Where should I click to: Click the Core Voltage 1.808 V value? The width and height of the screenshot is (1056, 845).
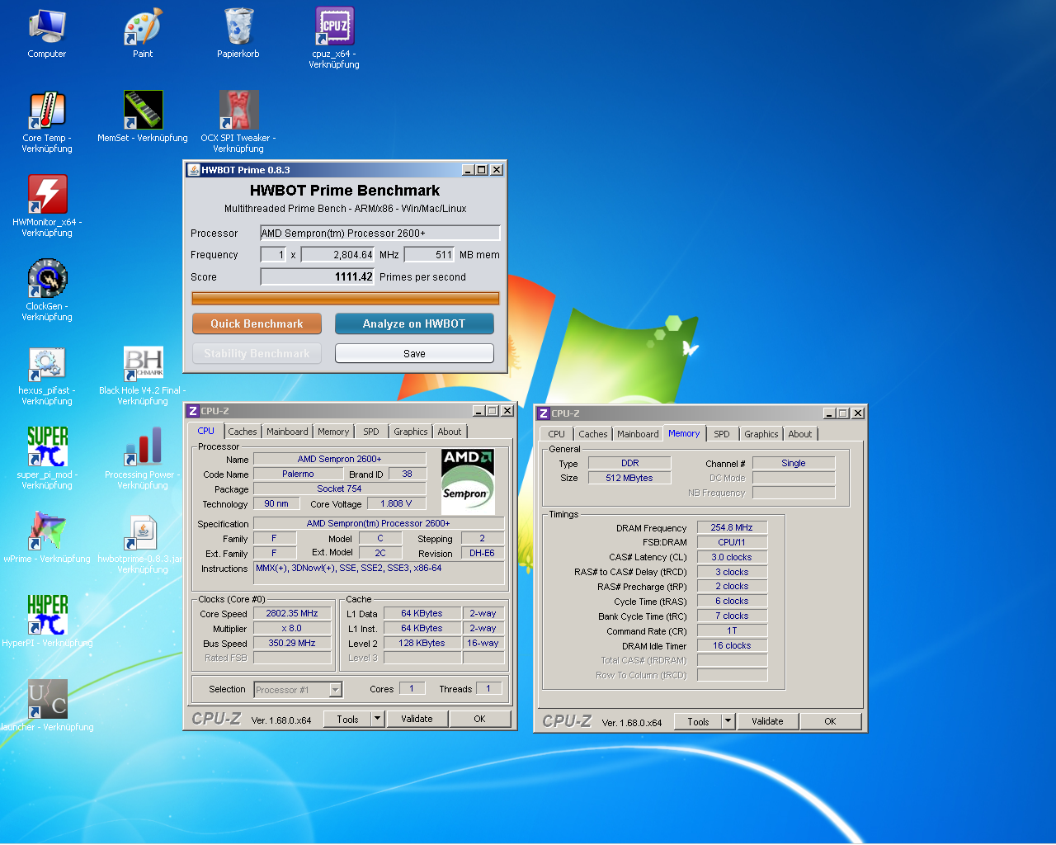tap(396, 503)
